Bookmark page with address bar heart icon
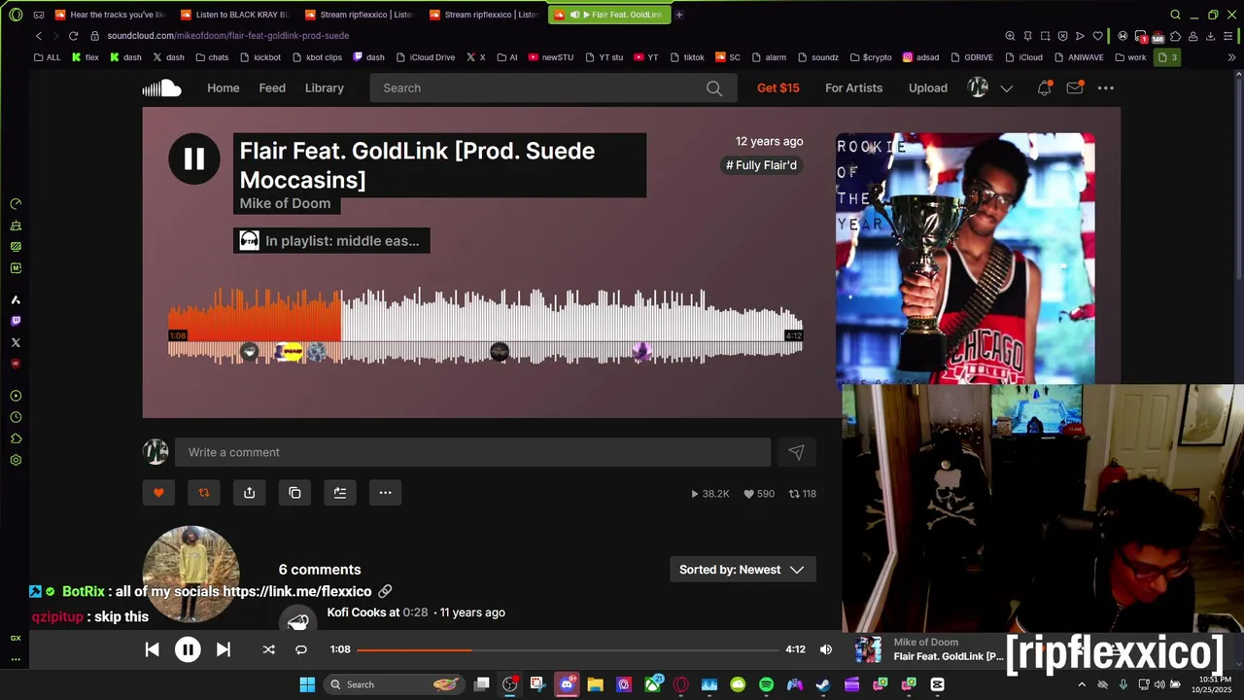This screenshot has height=700, width=1244. 1098,36
